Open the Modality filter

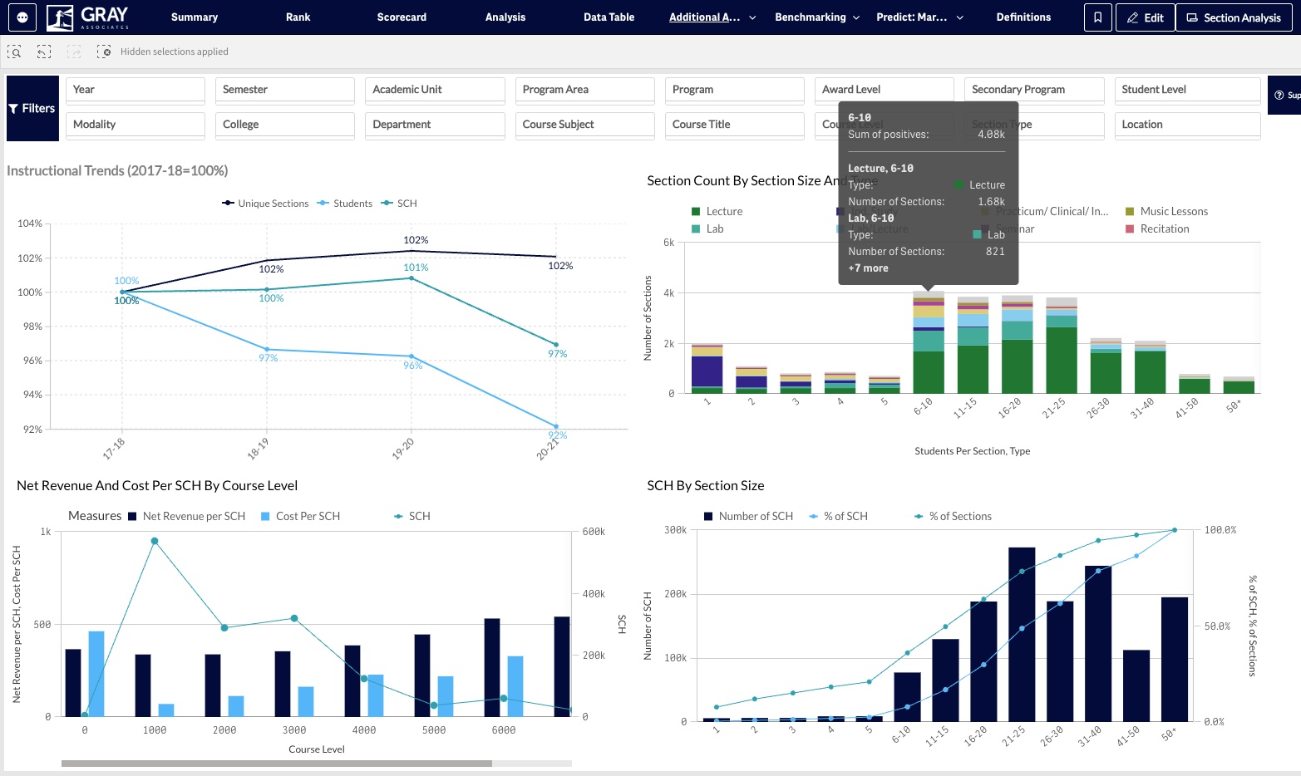tap(136, 125)
